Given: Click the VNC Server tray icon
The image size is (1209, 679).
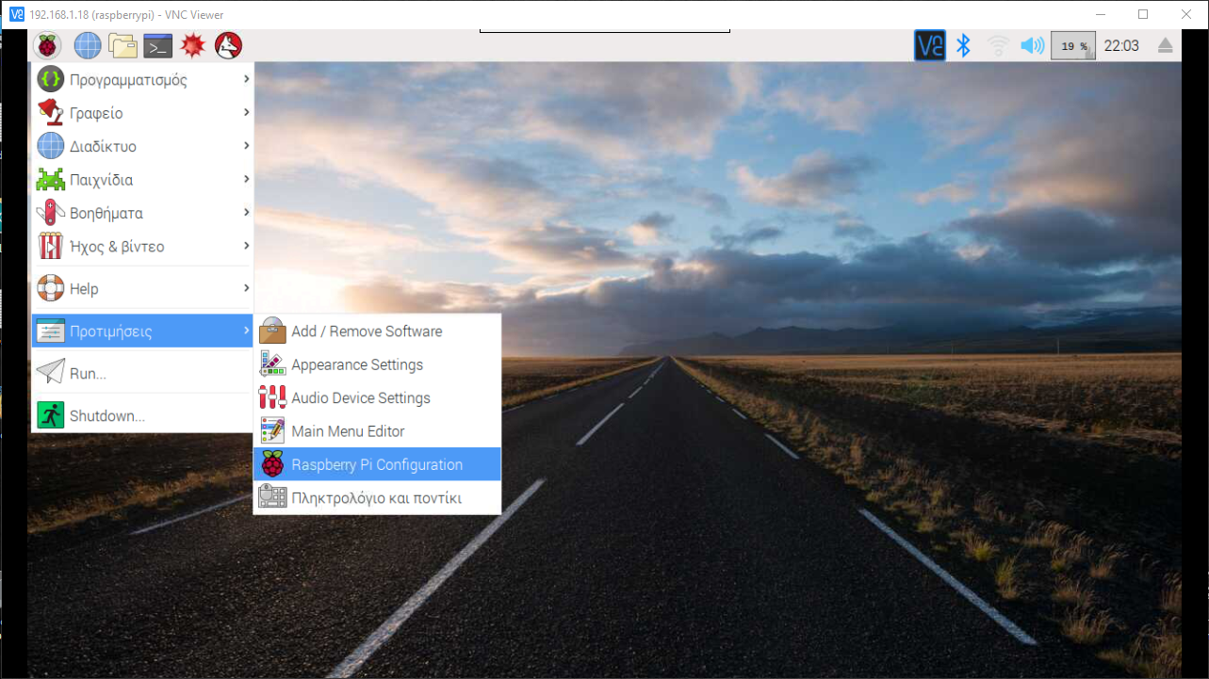Looking at the screenshot, I should pyautogui.click(x=930, y=45).
